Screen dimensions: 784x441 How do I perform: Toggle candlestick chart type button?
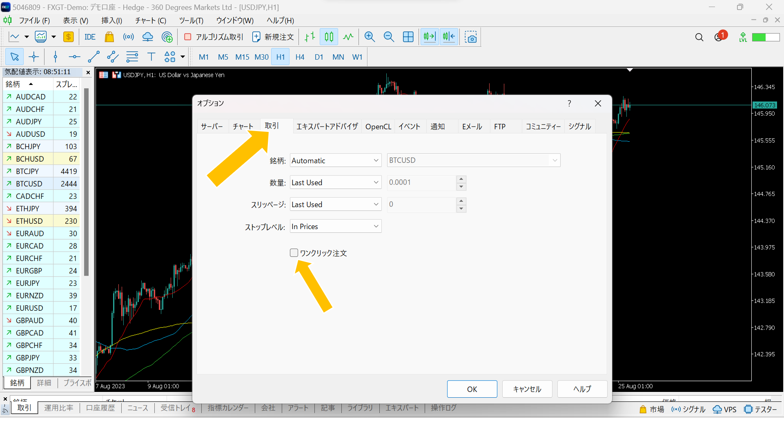[329, 37]
